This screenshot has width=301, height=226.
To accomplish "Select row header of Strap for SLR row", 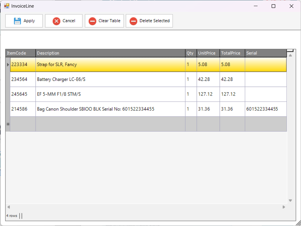I will coord(8,65).
